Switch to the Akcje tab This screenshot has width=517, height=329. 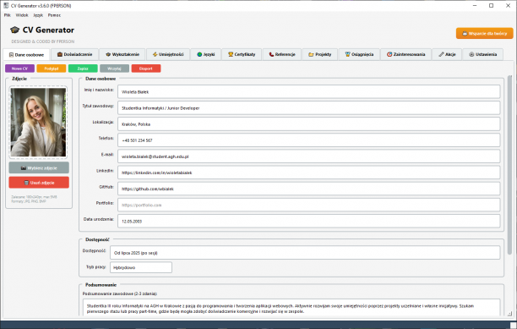[447, 54]
